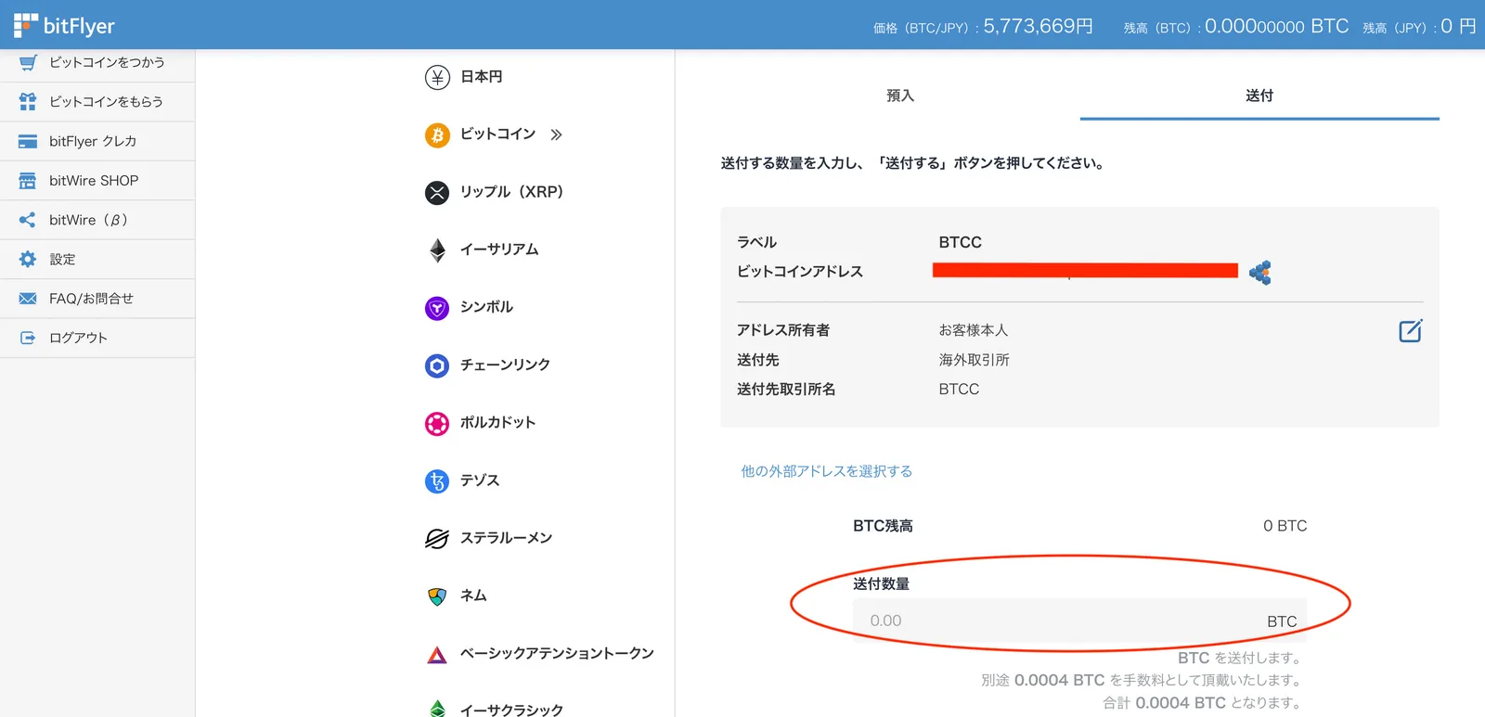Screen dimensions: 1485x717
Task: Select the black XRP Ripple icon
Action: 437,192
